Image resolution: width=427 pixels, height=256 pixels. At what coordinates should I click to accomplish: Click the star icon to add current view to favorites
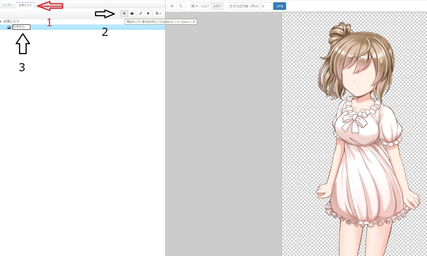tap(124, 13)
